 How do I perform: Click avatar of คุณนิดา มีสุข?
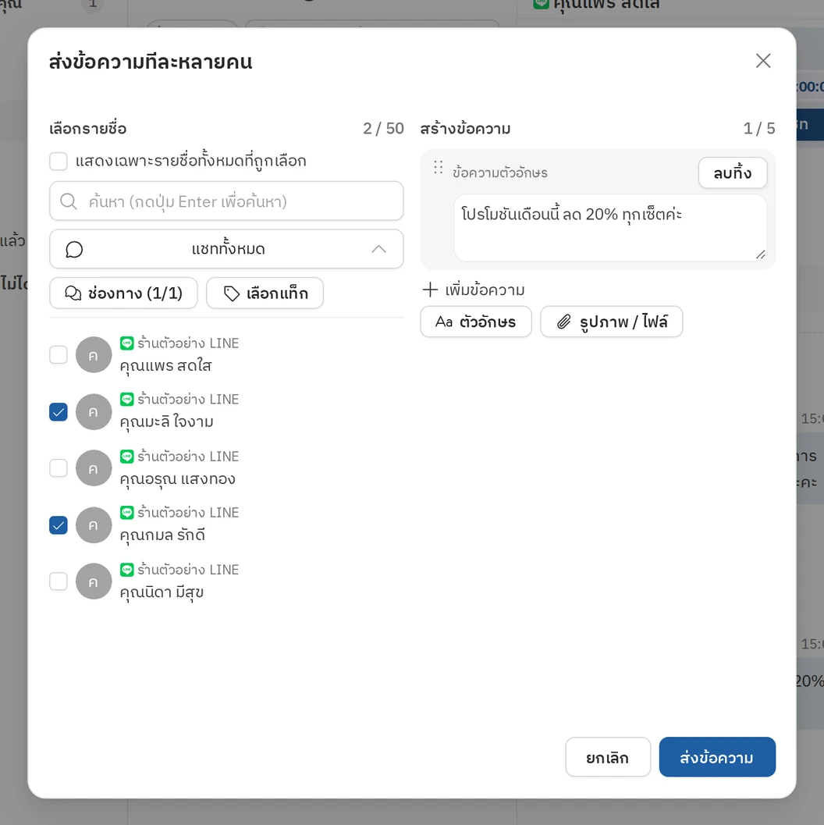(94, 581)
